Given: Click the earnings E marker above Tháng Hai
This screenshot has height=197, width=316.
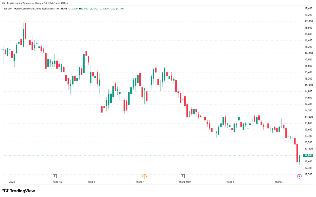Looking at the screenshot, I should pos(55,176).
